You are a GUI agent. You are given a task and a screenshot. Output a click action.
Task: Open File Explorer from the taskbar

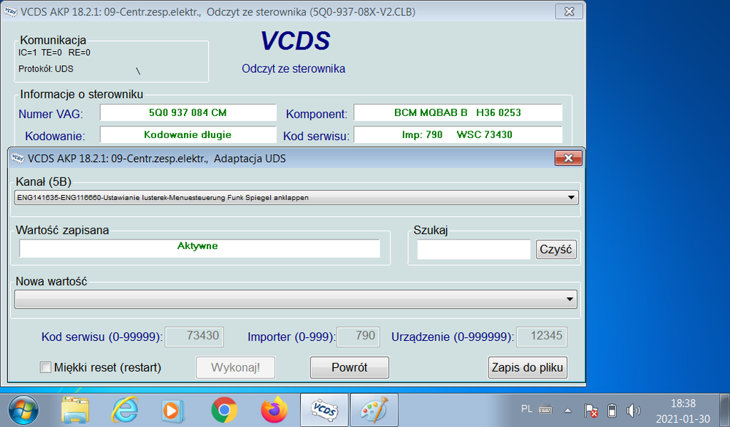click(x=75, y=410)
